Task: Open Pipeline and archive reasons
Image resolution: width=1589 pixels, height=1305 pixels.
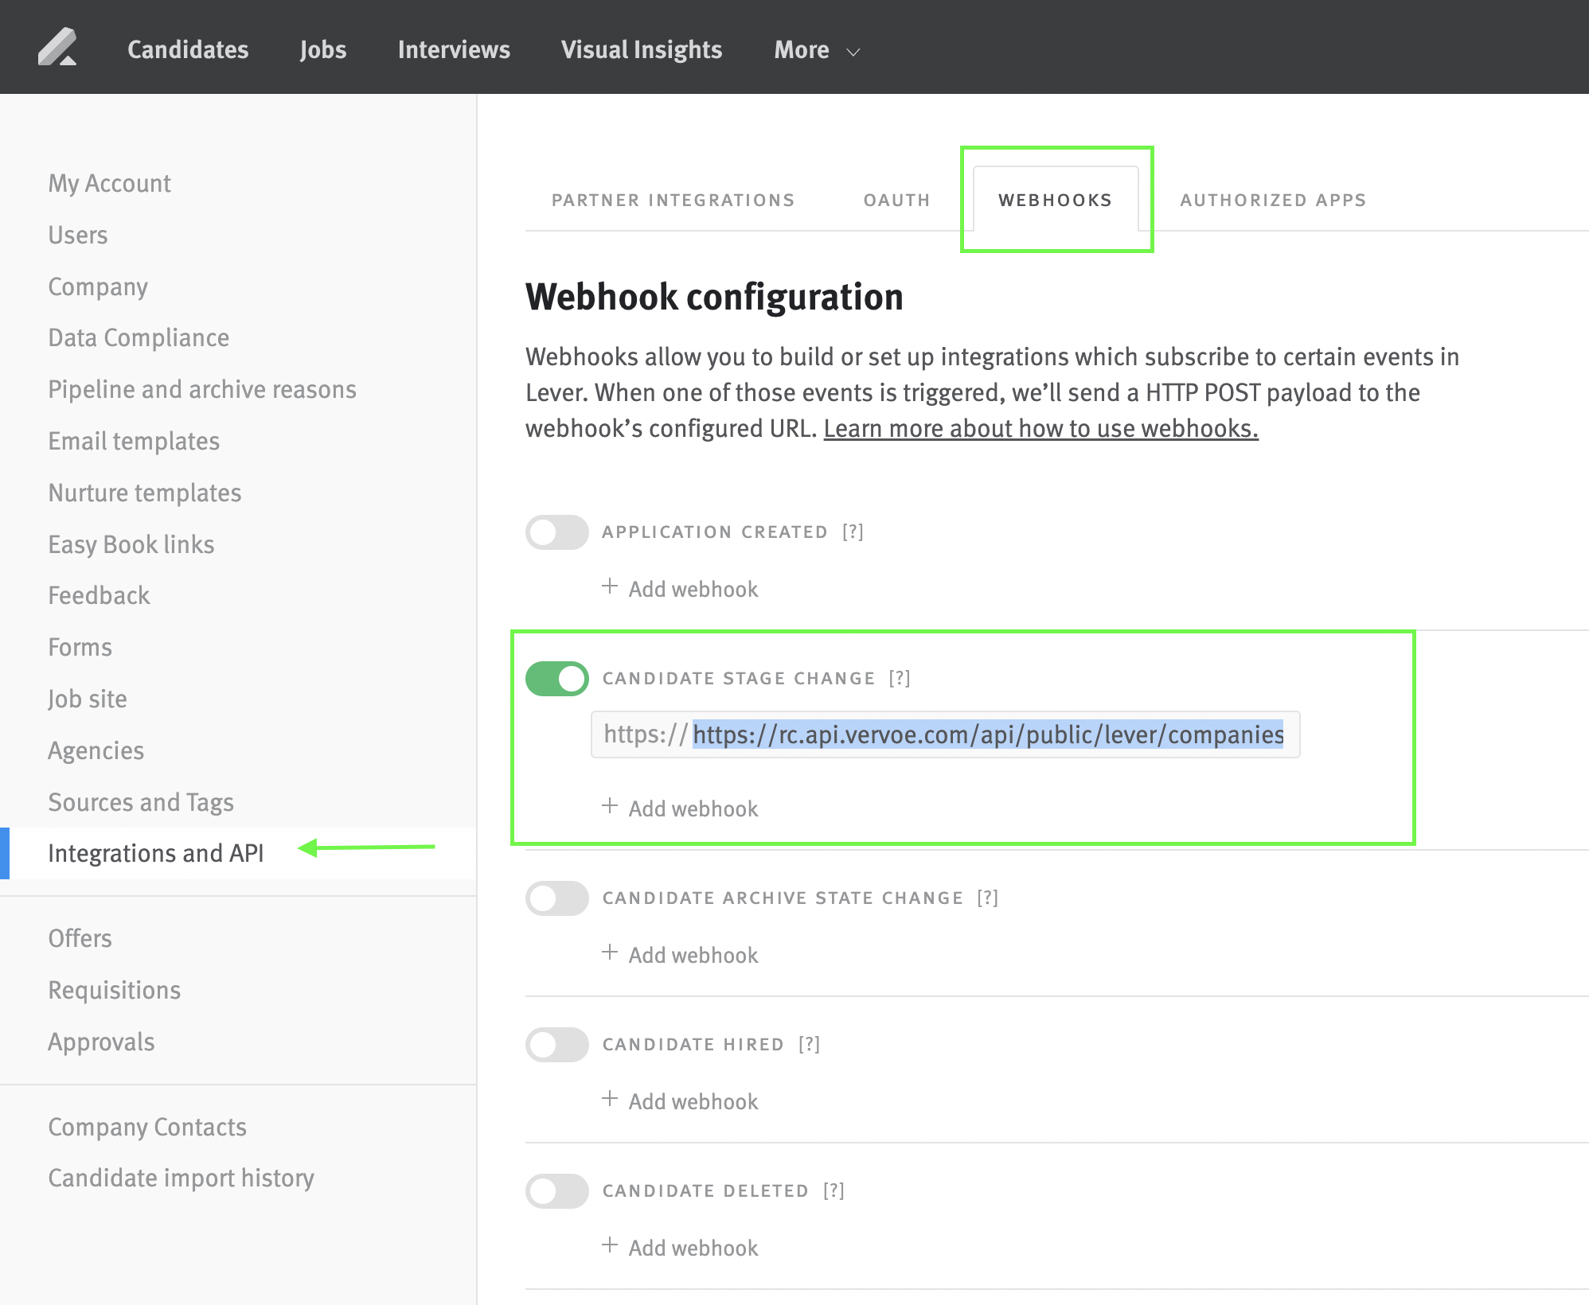Action: (202, 390)
